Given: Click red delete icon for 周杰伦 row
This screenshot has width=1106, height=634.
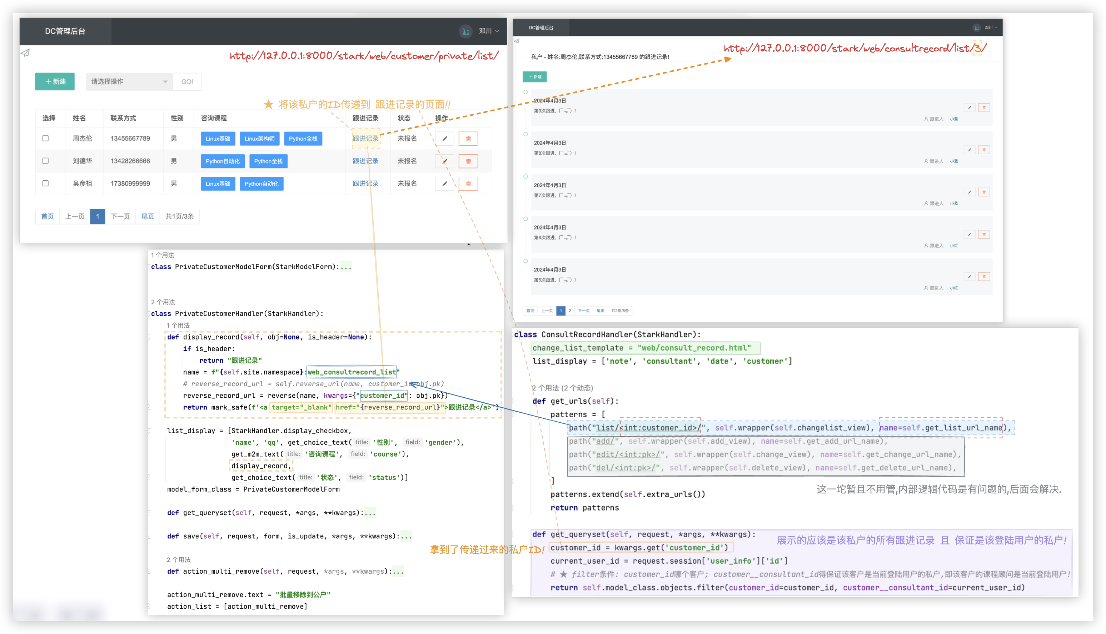Looking at the screenshot, I should [468, 139].
